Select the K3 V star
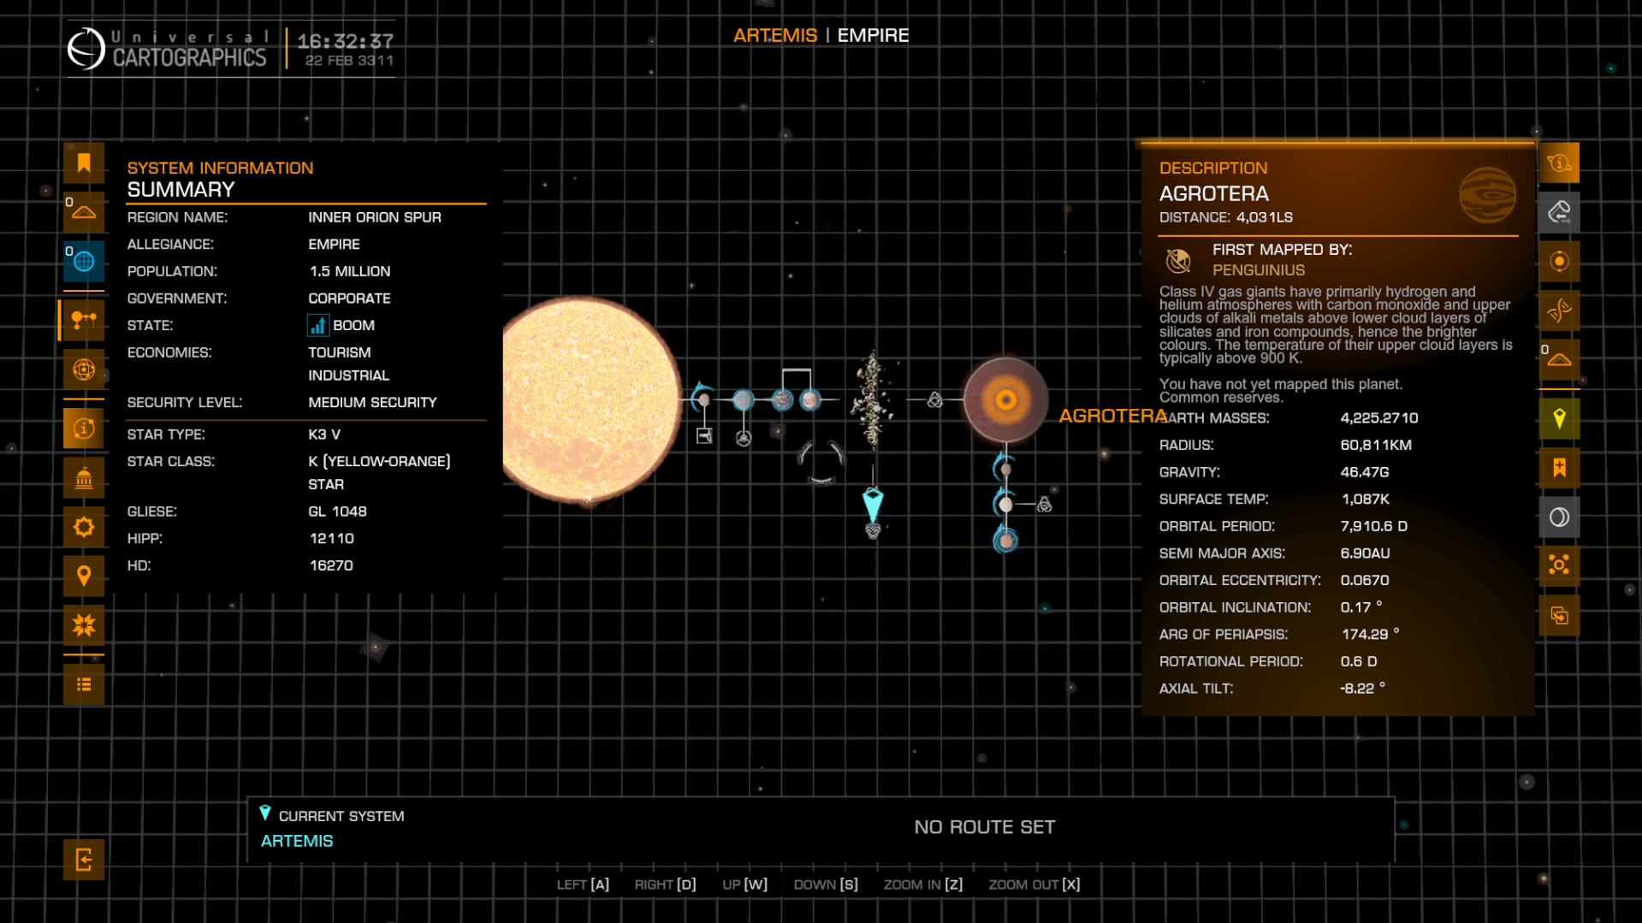 pyautogui.click(x=590, y=399)
